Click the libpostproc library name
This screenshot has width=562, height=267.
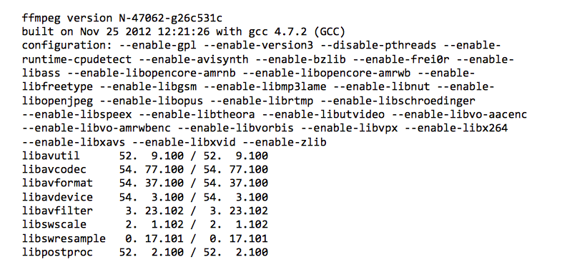(x=57, y=252)
